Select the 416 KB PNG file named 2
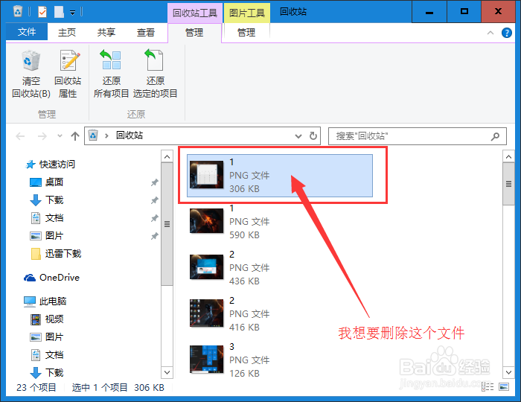This screenshot has width=521, height=402. (280, 314)
